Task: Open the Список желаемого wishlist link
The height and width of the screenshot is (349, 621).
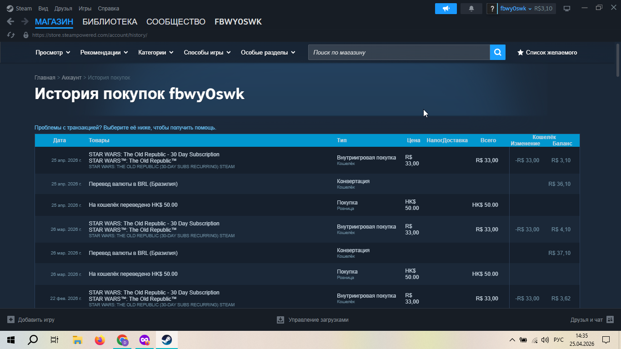Action: [547, 52]
